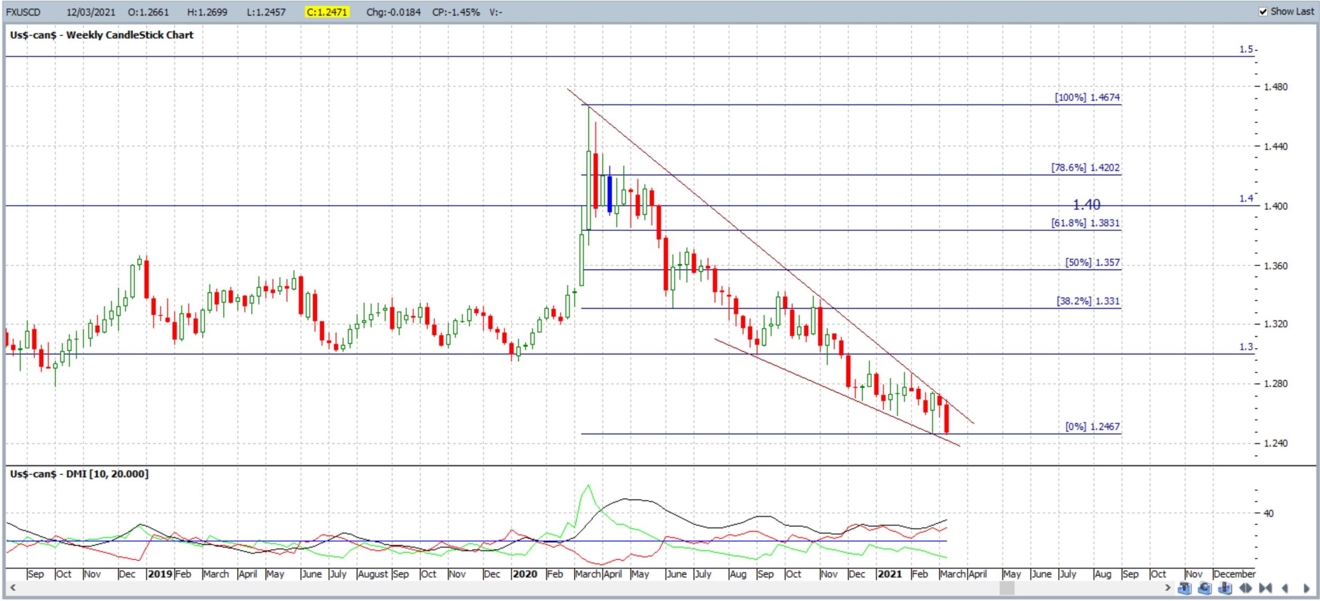Click the blue 'T' tool icon
This screenshot has height=601, width=1320.
point(1184,588)
